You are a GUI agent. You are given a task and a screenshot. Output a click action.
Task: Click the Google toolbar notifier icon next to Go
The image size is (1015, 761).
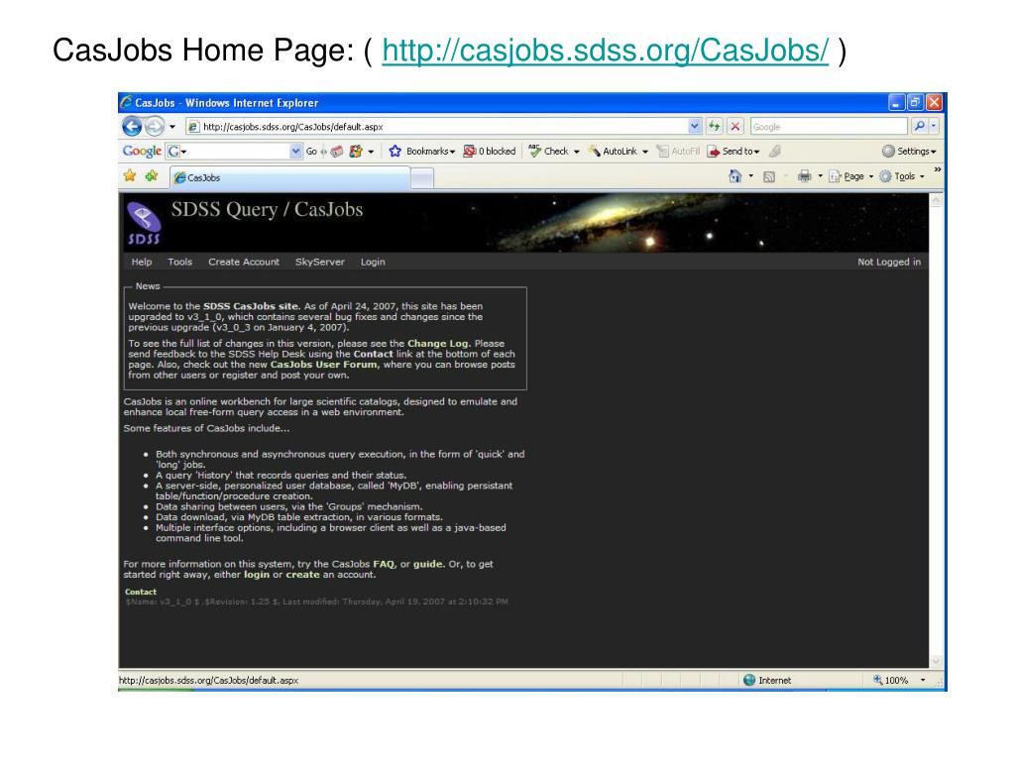pyautogui.click(x=337, y=152)
